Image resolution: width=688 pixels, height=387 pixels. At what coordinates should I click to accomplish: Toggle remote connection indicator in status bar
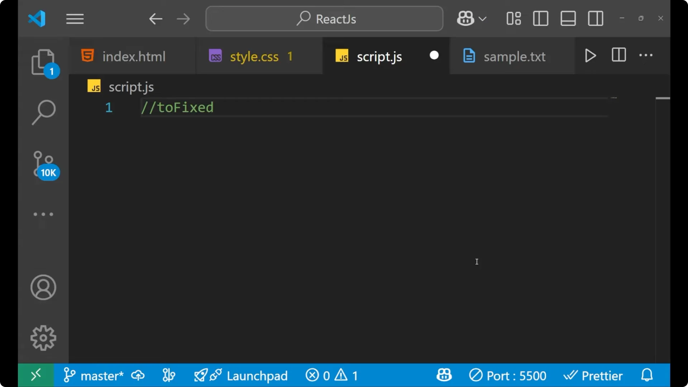[x=35, y=375]
